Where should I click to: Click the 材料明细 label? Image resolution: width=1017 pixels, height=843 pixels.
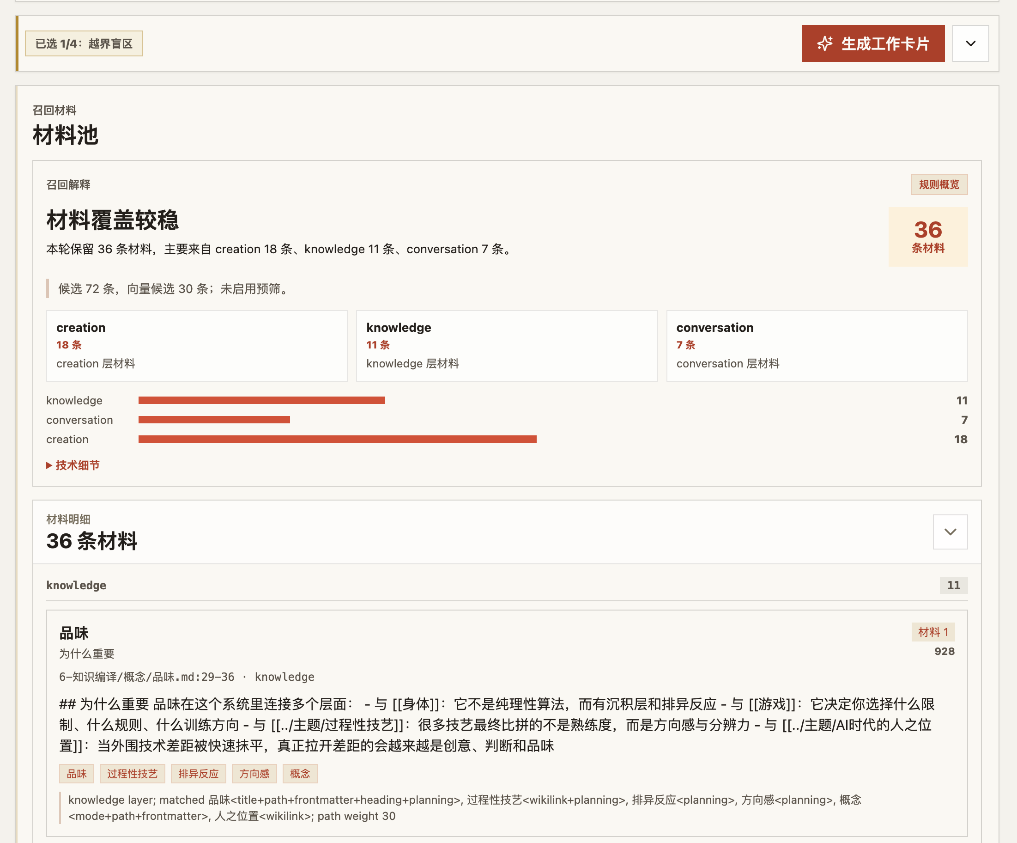point(68,519)
